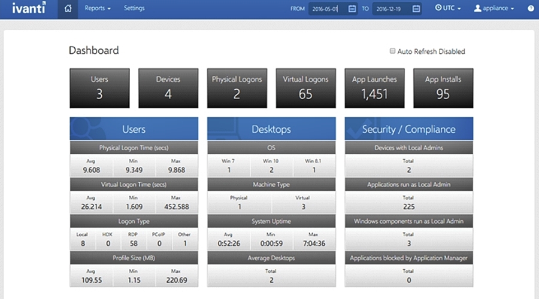The width and height of the screenshot is (539, 299).
Task: Click the Physical machine type cell
Action: pos(240,203)
